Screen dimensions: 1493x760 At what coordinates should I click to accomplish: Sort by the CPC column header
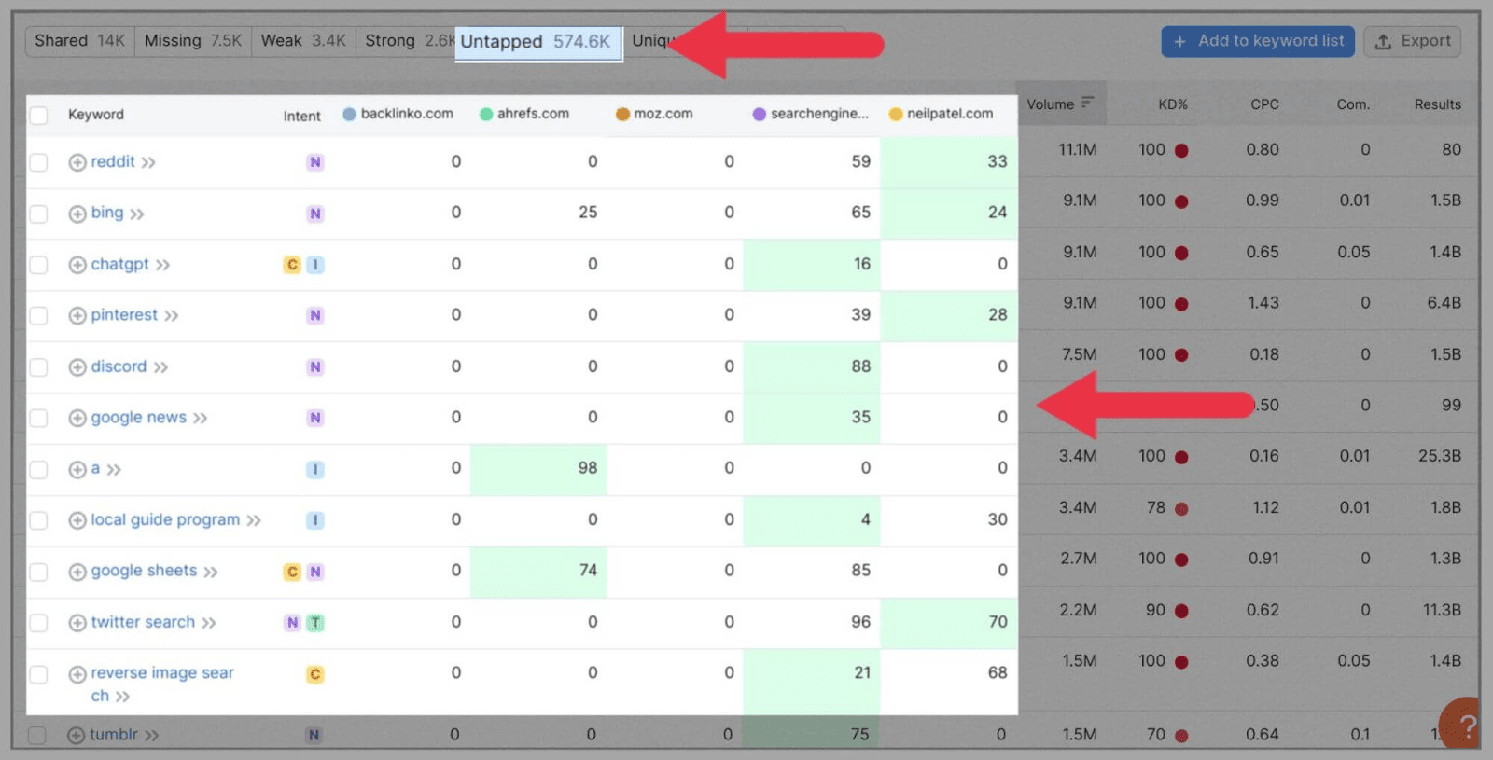click(x=1264, y=104)
